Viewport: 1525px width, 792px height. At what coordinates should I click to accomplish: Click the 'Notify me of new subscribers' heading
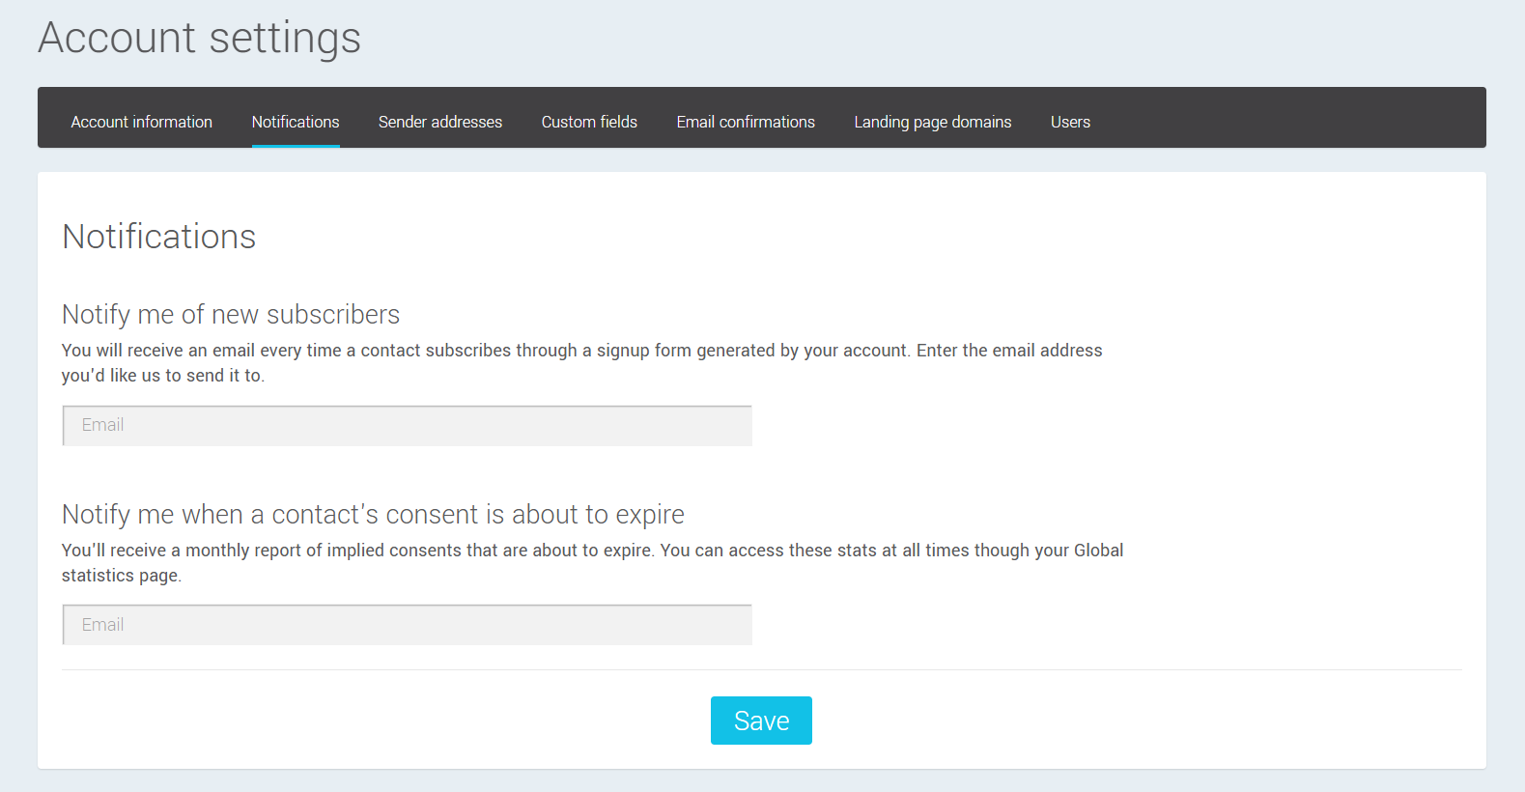(231, 315)
